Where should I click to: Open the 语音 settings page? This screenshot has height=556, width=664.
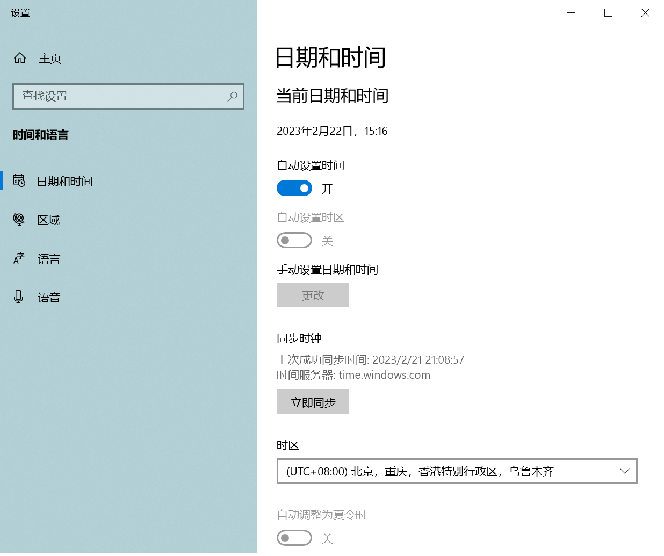49,297
